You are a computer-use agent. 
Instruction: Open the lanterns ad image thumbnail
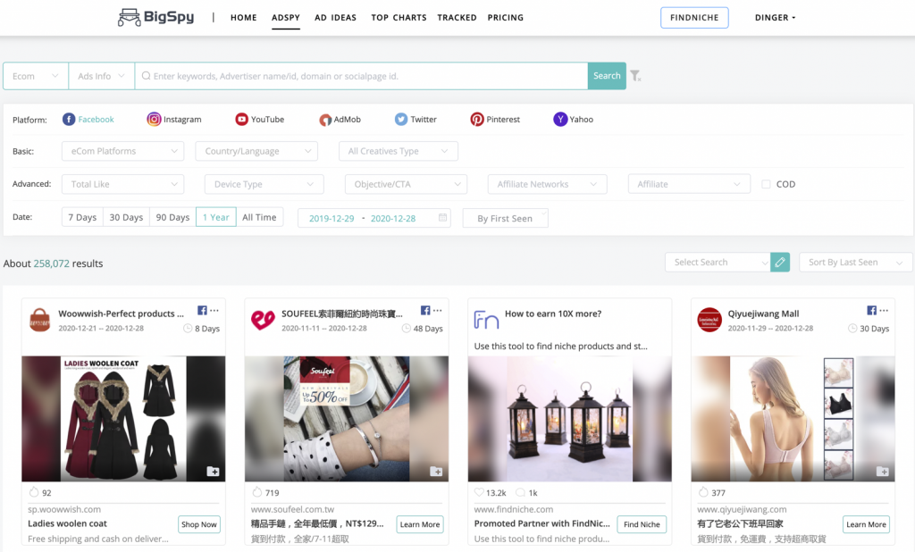[569, 418]
